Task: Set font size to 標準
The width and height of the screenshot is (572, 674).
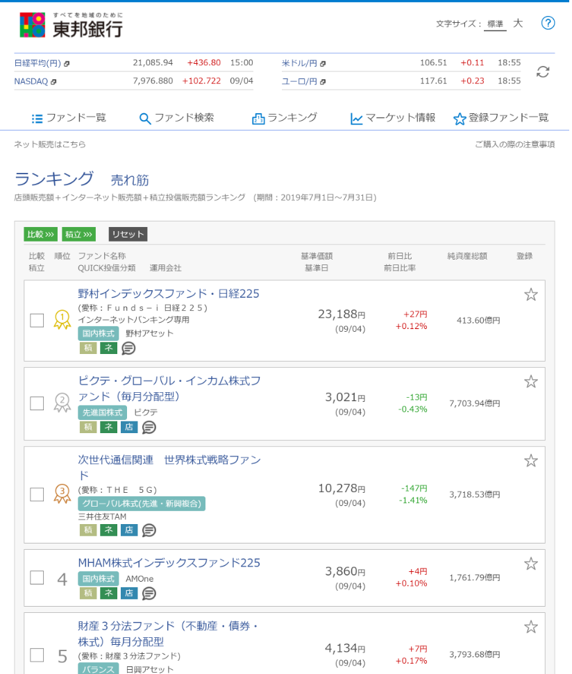Action: pyautogui.click(x=495, y=24)
